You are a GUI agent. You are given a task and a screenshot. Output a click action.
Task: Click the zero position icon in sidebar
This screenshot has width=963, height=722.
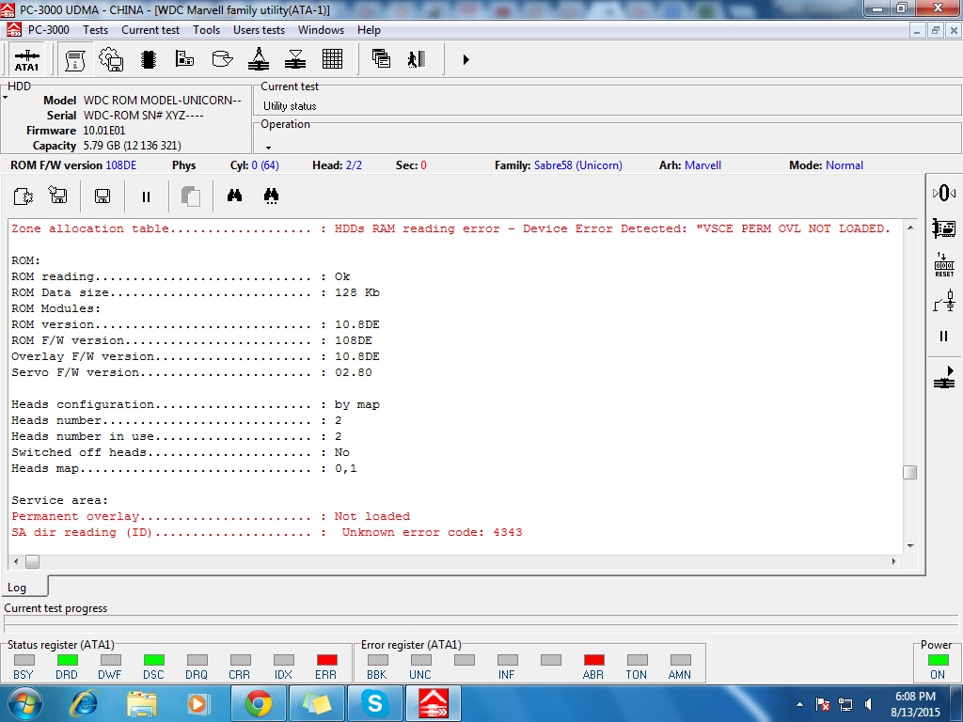[944, 194]
